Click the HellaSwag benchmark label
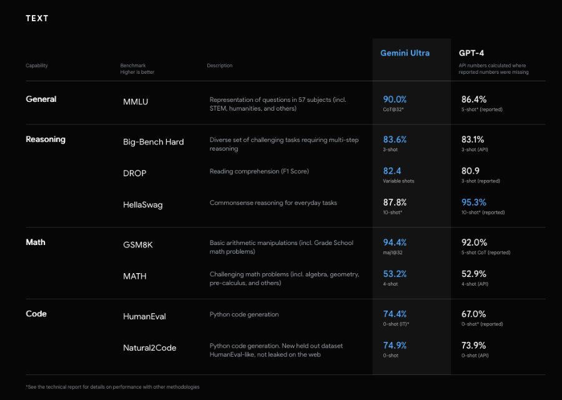562x400 pixels. click(142, 204)
